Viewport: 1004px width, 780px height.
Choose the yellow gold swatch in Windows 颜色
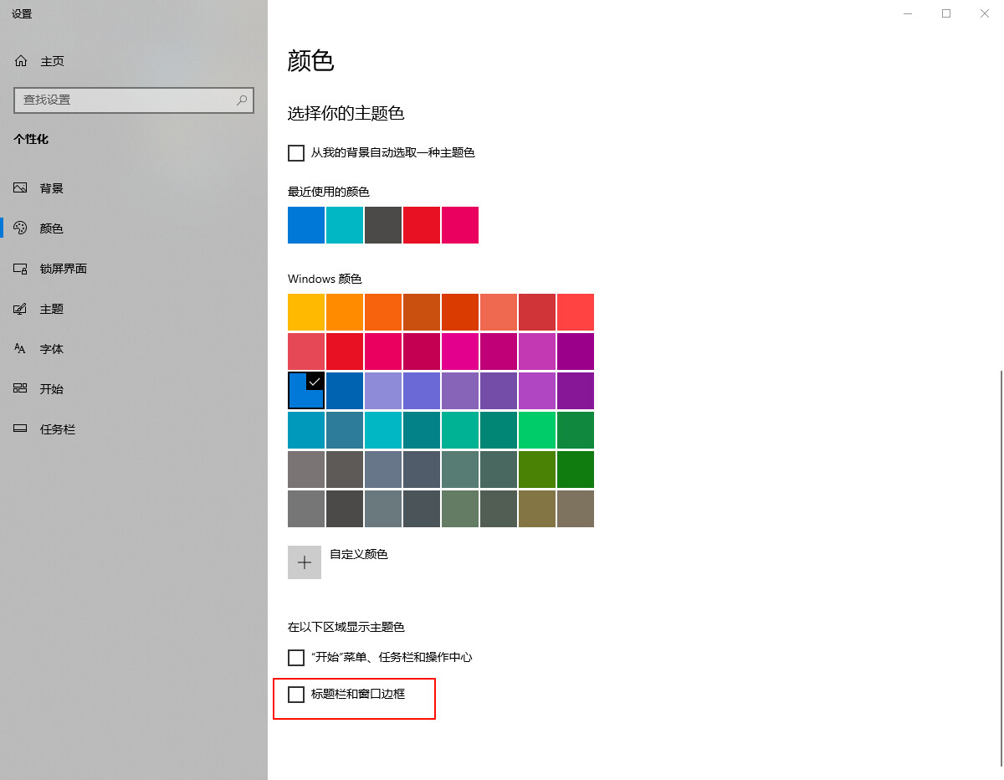coord(306,312)
